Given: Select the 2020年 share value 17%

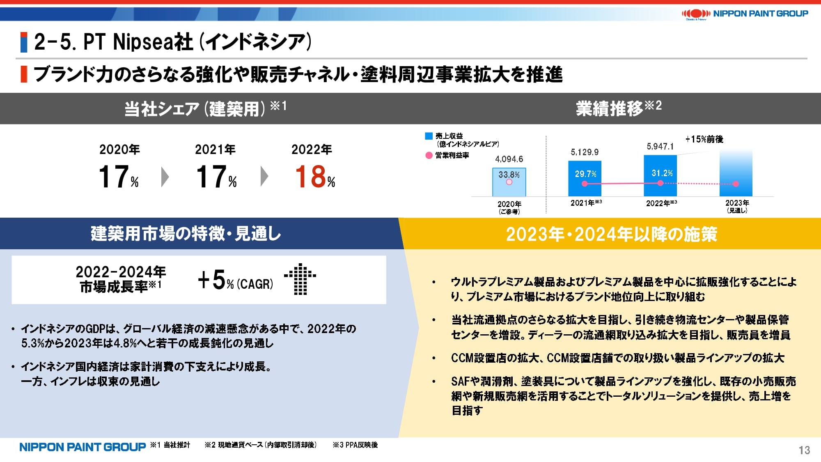Looking at the screenshot, I should point(119,177).
